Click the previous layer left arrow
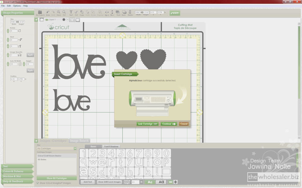 (x=42, y=20)
